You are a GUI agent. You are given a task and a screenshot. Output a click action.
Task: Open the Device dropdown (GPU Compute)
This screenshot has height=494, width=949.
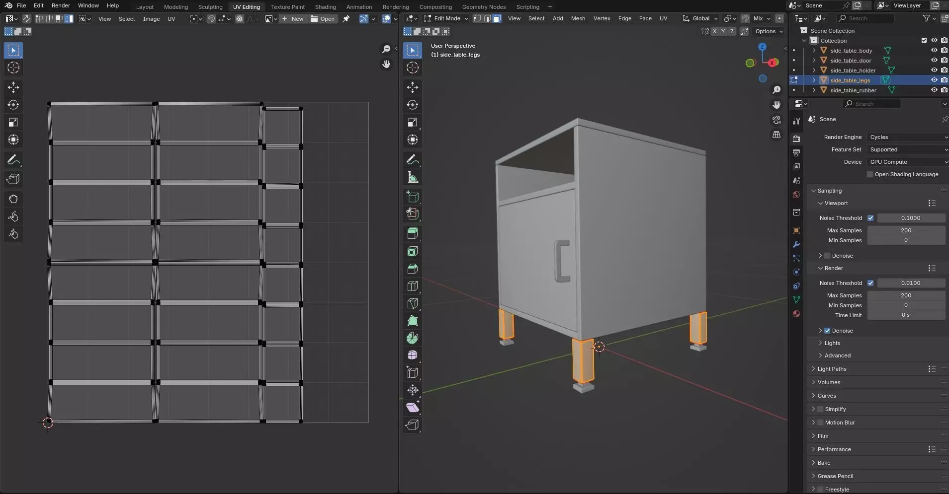click(907, 162)
